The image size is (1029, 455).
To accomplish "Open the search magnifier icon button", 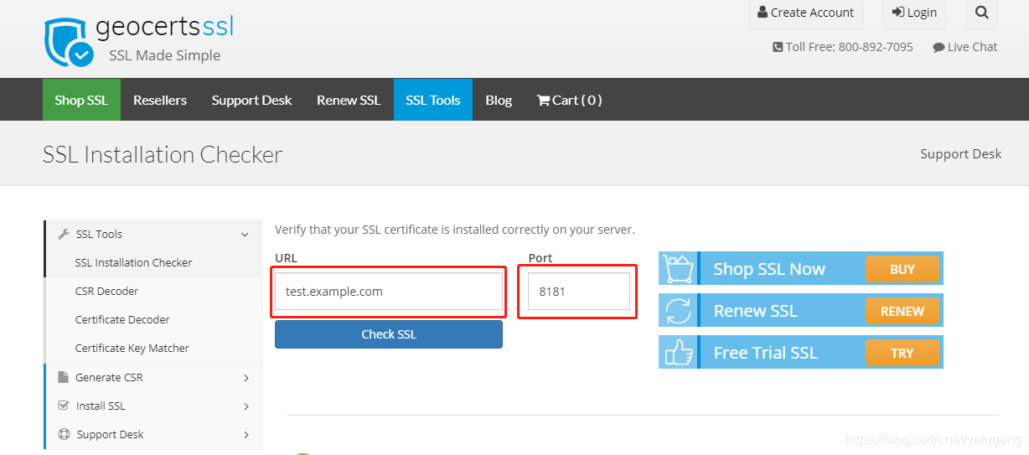I will 981,13.
